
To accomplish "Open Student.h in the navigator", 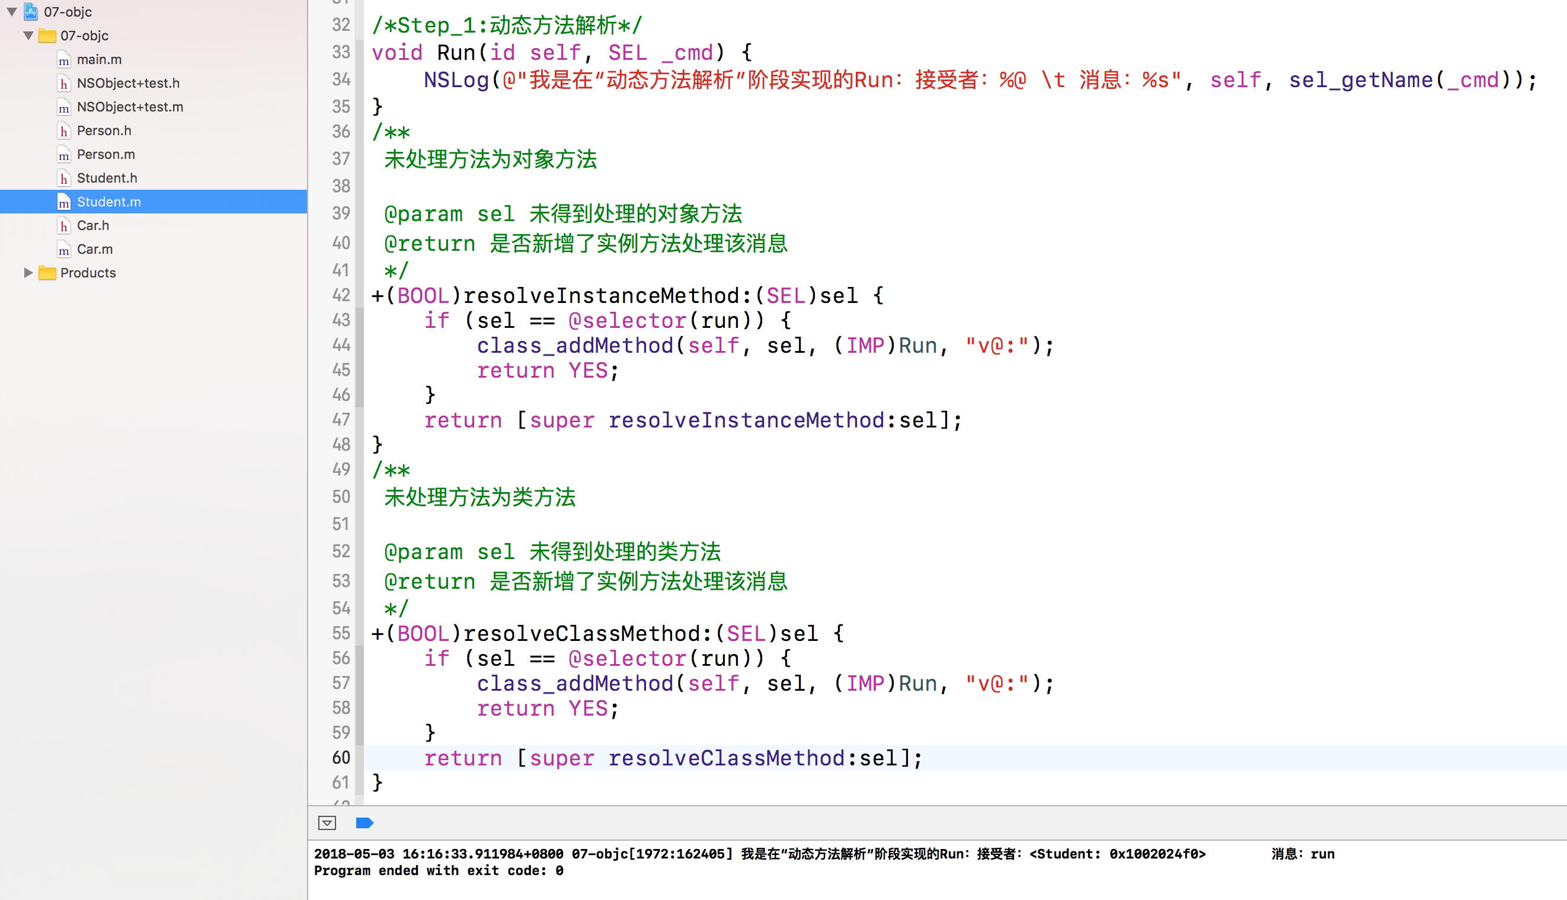I will (x=107, y=178).
